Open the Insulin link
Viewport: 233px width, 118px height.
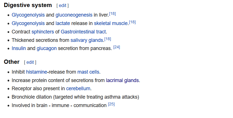coord(19,48)
